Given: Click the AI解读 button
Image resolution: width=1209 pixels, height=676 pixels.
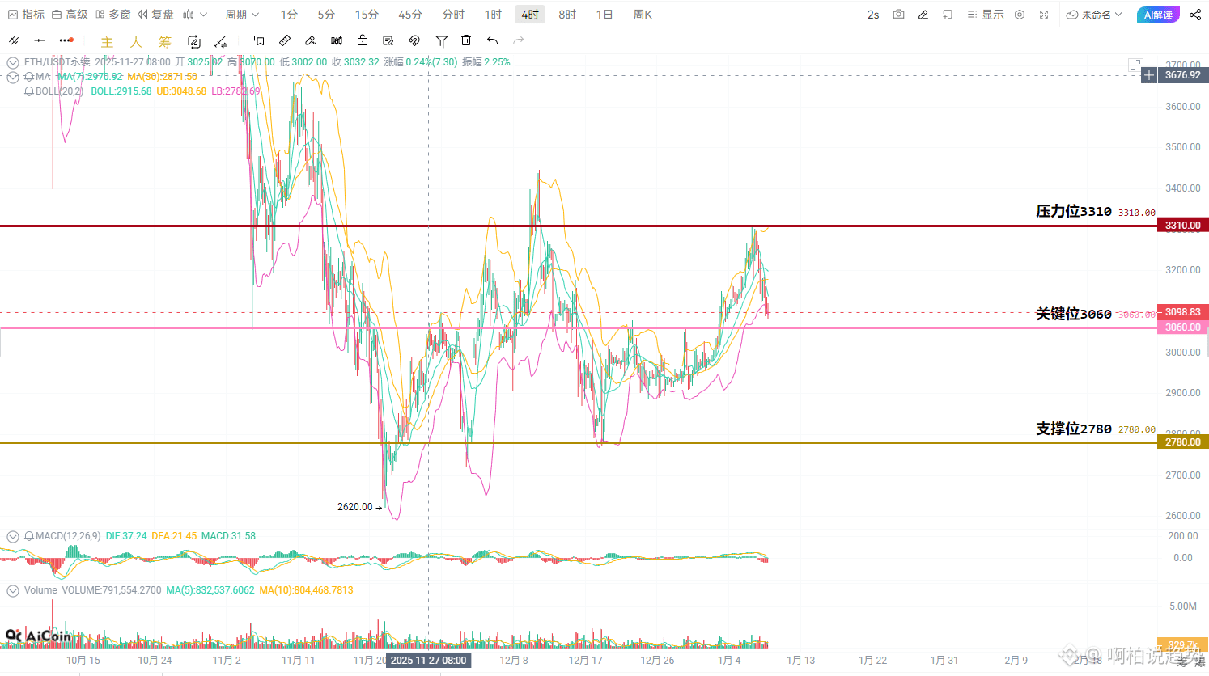Looking at the screenshot, I should click(1158, 15).
